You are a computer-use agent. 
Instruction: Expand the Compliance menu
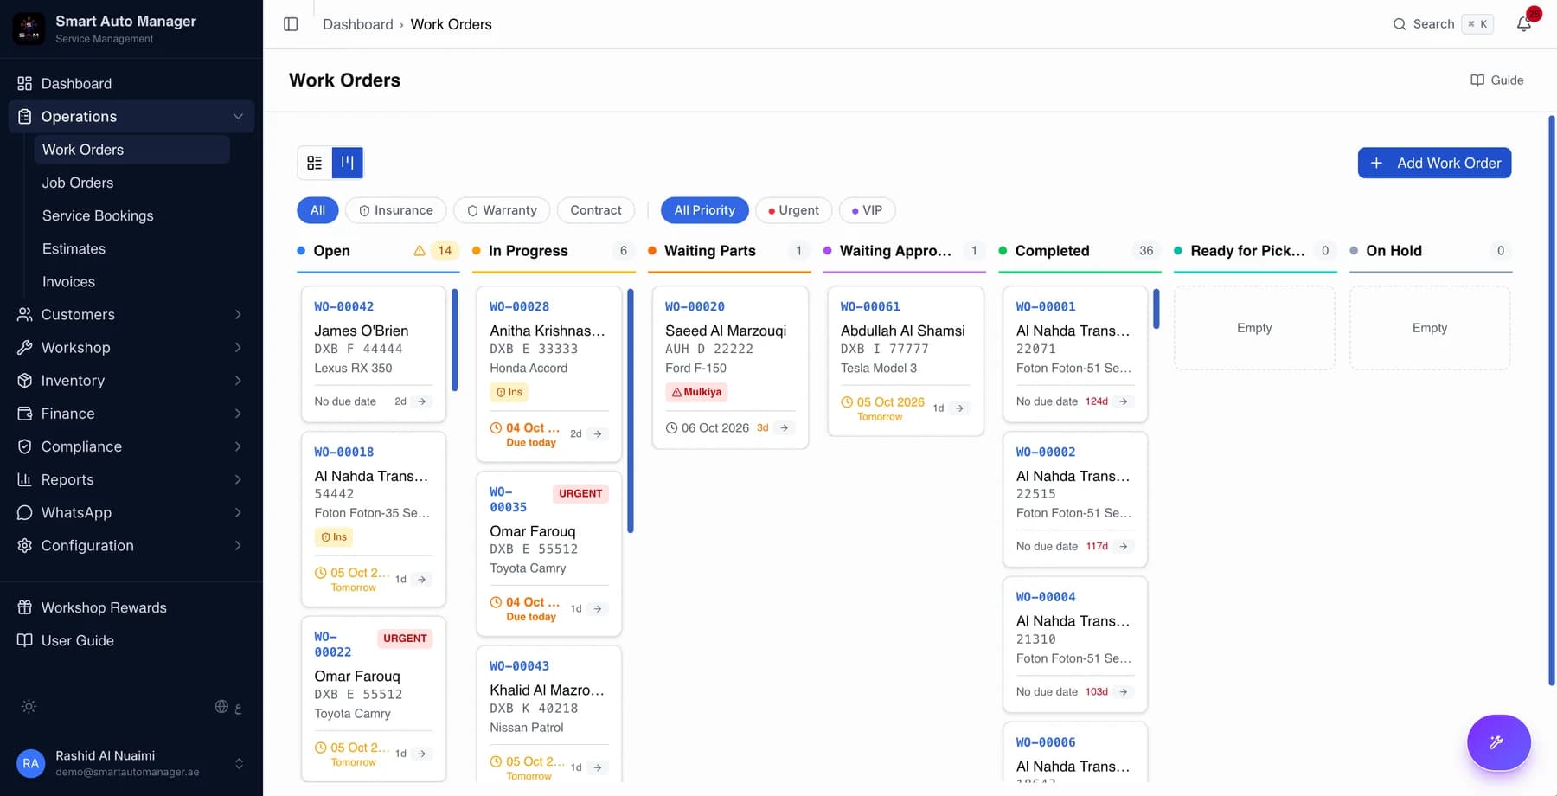click(131, 446)
